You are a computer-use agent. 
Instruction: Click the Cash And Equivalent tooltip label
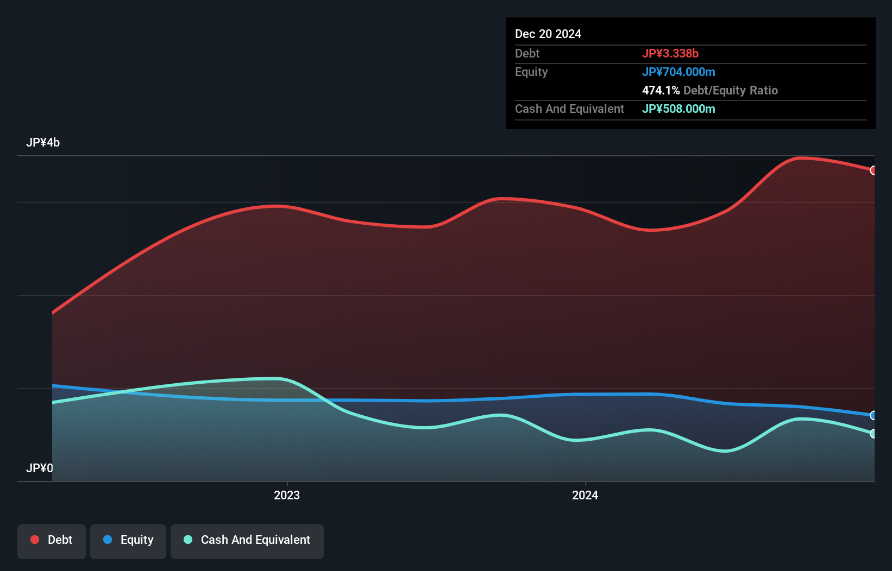click(569, 109)
